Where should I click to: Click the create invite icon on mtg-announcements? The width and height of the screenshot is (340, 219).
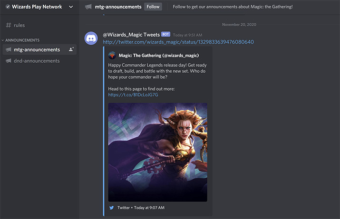(x=71, y=49)
